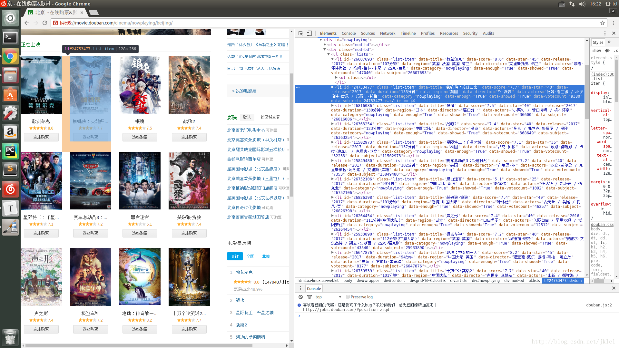619x348 pixels.
Task: Open Amazon launcher icon
Action: click(x=10, y=132)
